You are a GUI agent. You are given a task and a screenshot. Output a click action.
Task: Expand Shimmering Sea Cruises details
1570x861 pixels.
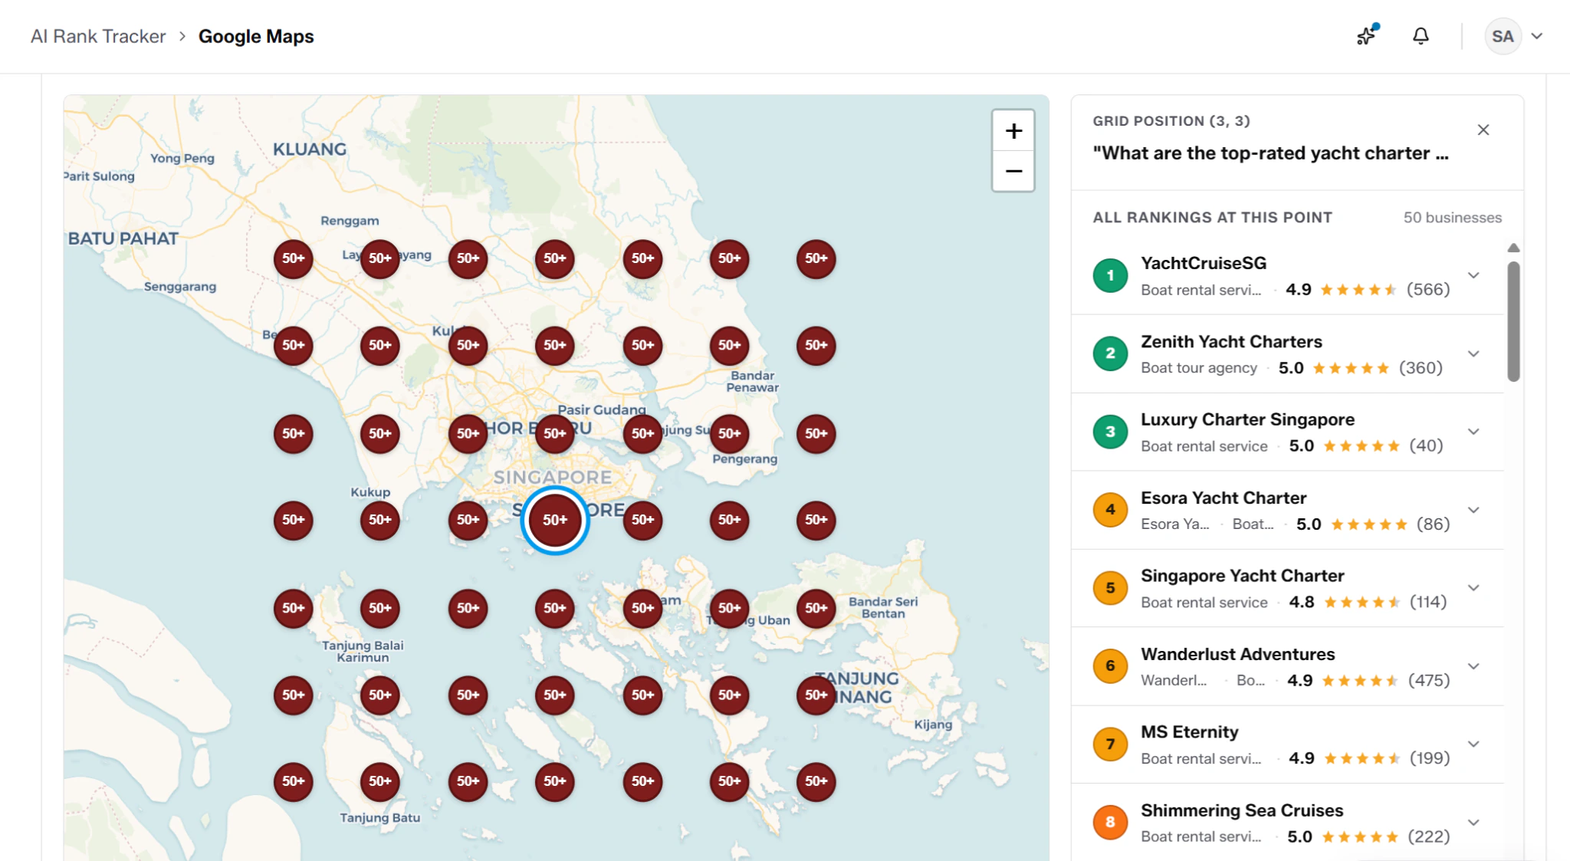1473,823
